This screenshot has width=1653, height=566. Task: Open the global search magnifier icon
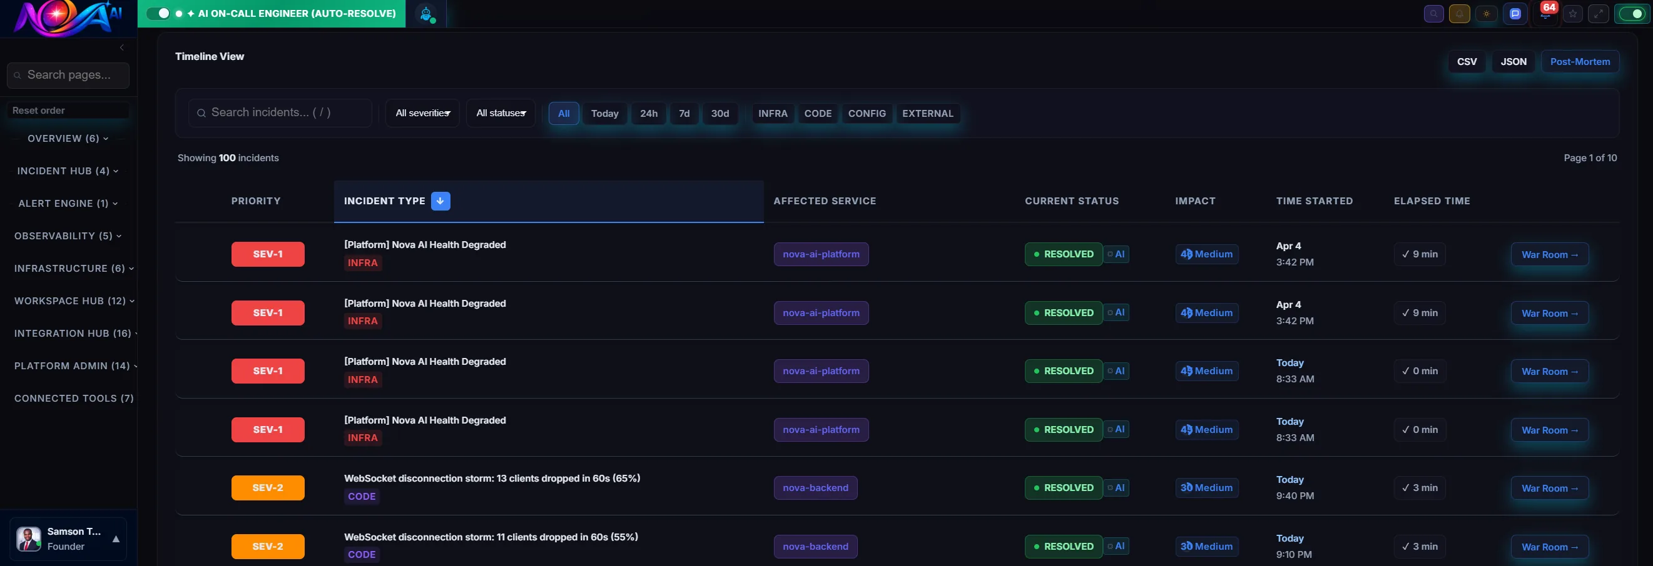point(1433,14)
